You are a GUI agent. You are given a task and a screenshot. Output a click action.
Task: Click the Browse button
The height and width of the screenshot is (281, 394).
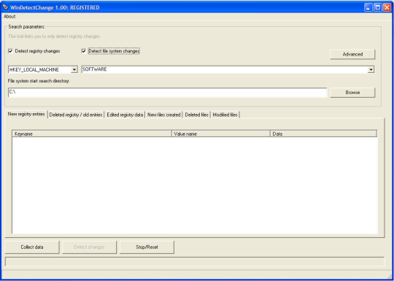click(352, 93)
